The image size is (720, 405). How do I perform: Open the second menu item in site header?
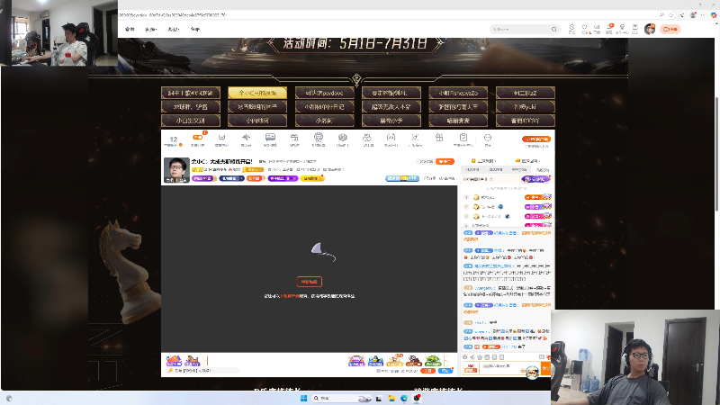coord(150,30)
